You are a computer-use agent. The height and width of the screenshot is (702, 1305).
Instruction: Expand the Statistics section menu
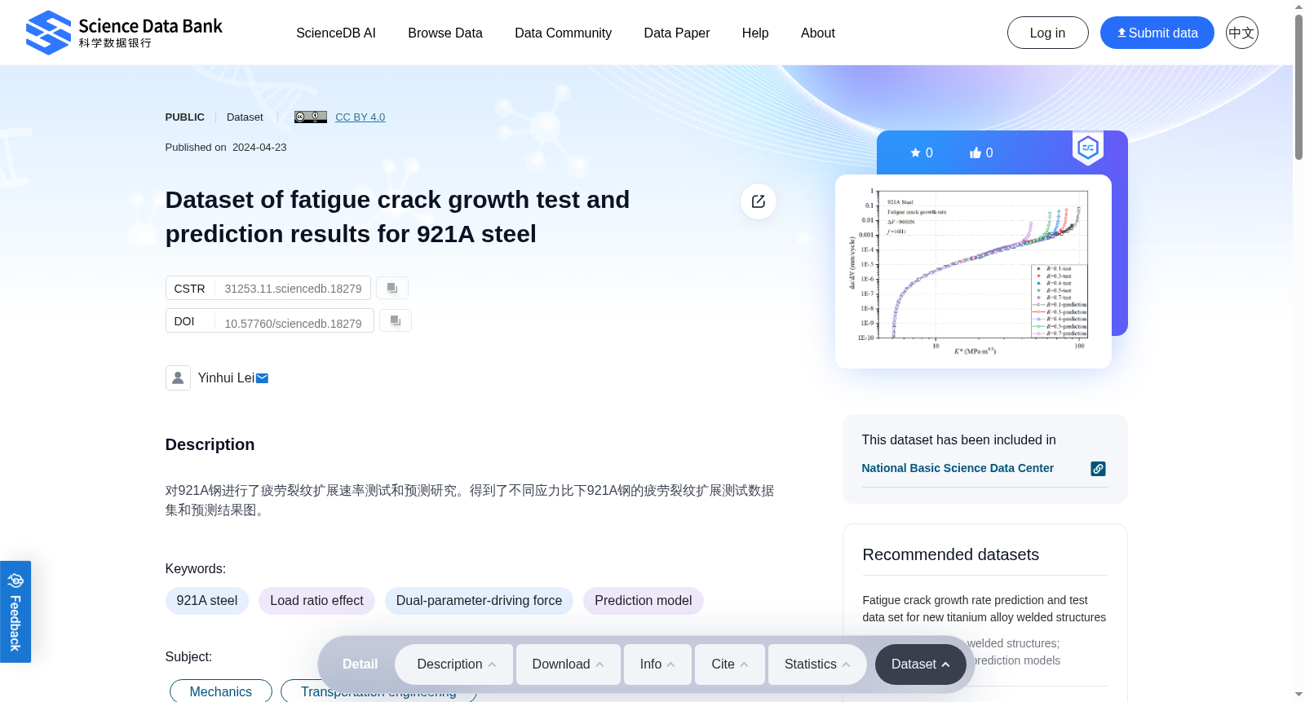pos(819,664)
